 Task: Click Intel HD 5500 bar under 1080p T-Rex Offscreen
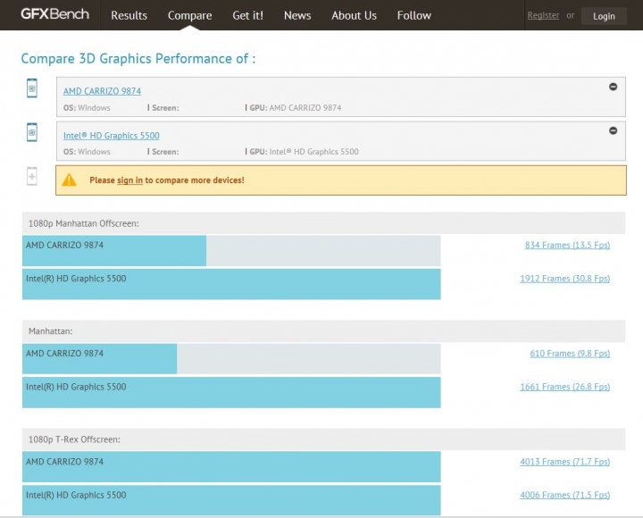(x=231, y=500)
